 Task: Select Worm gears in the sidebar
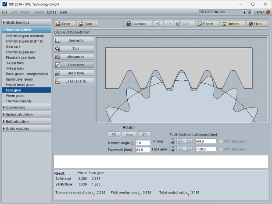click(15, 95)
